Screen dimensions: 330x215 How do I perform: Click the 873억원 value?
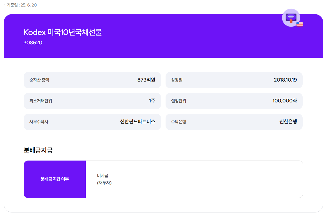pos(147,80)
